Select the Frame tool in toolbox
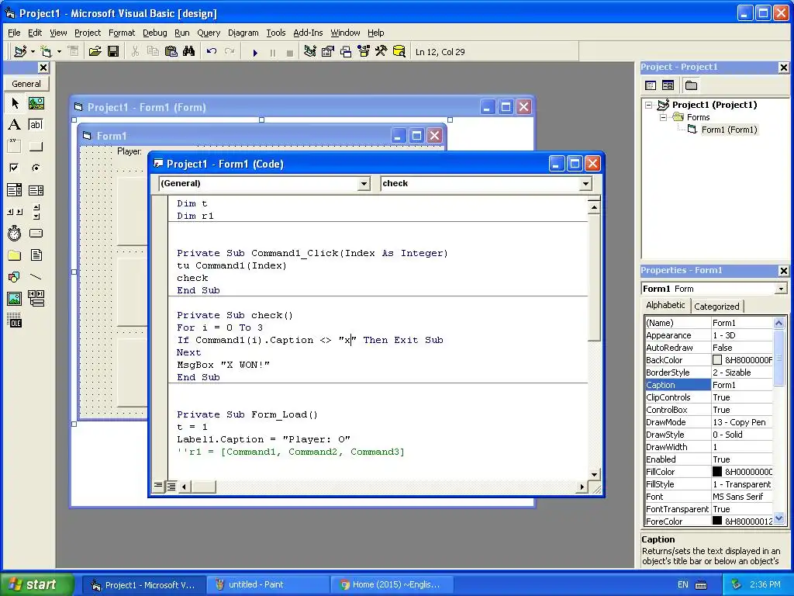Image resolution: width=794 pixels, height=596 pixels. pos(15,147)
